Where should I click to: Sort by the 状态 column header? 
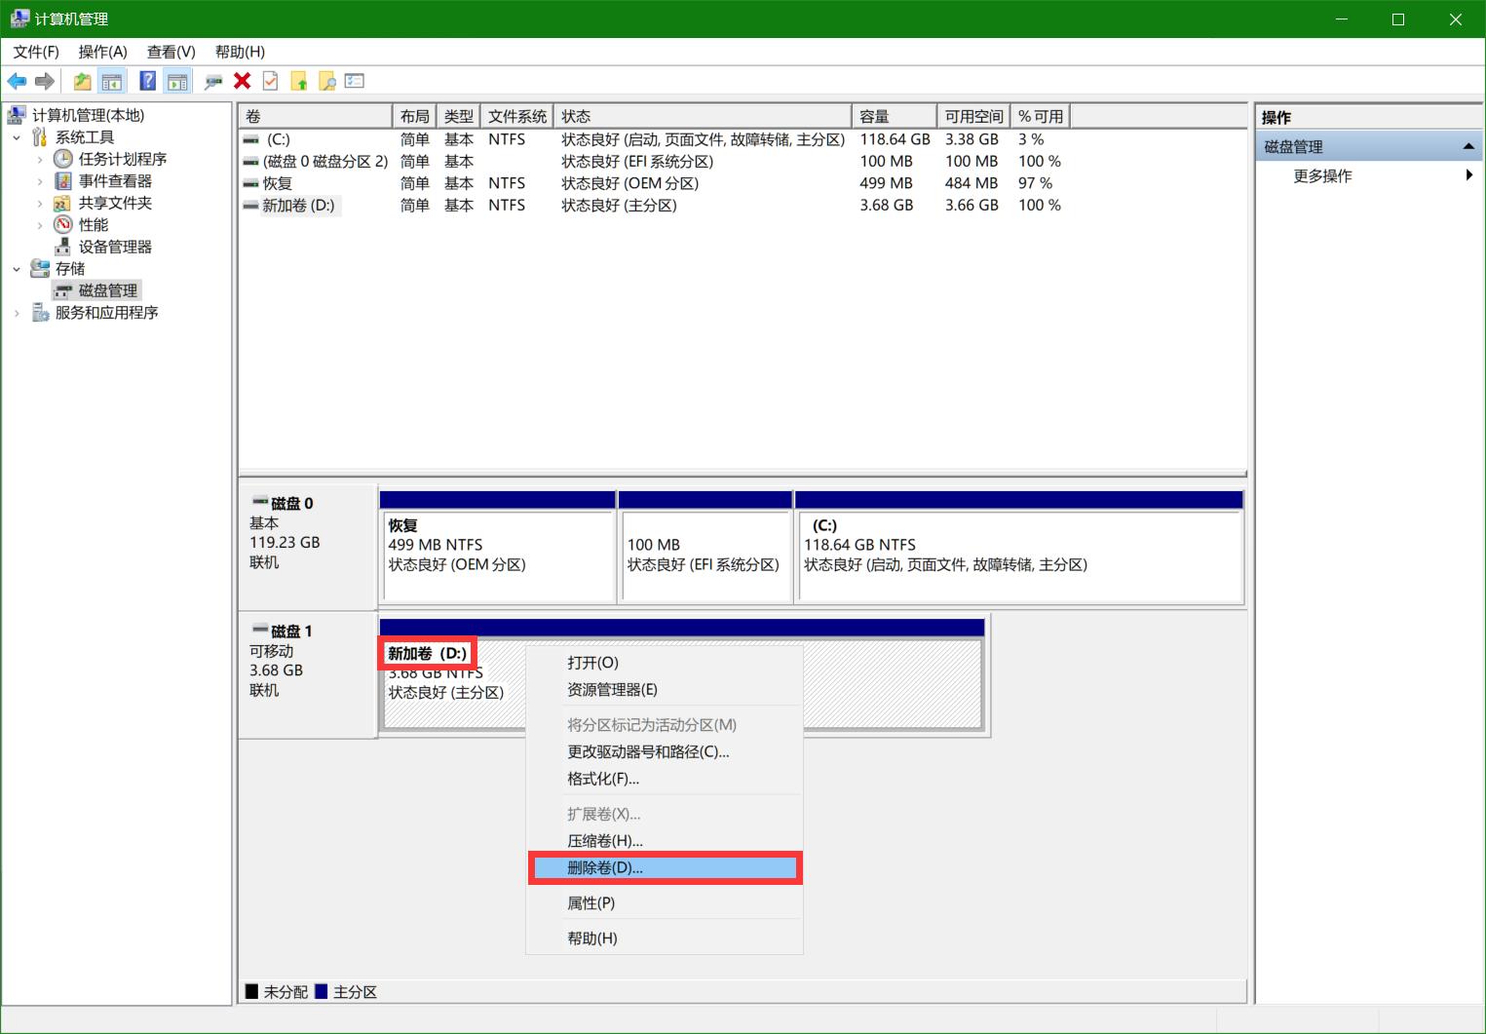pos(703,117)
